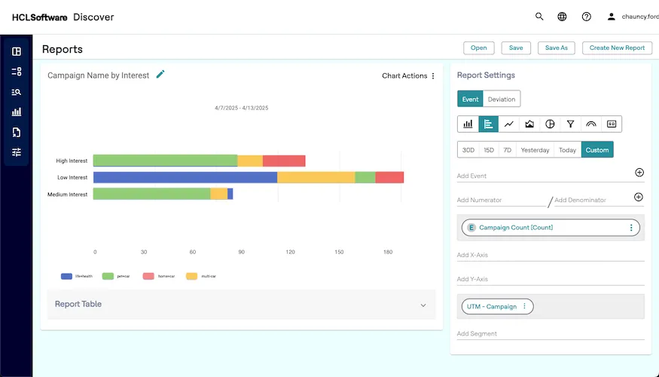Edit report title with pencil icon
This screenshot has height=377, width=659.
click(x=160, y=75)
